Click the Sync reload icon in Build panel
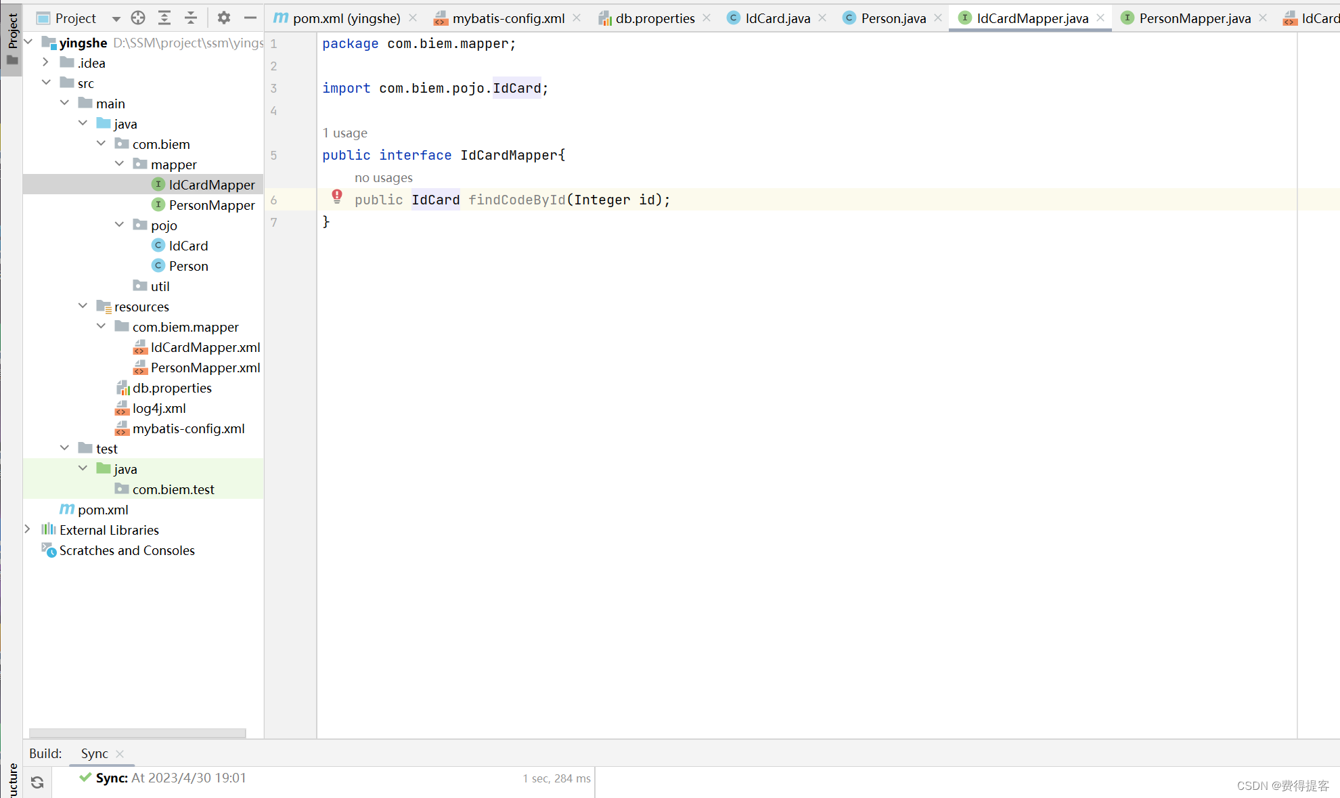 37,782
